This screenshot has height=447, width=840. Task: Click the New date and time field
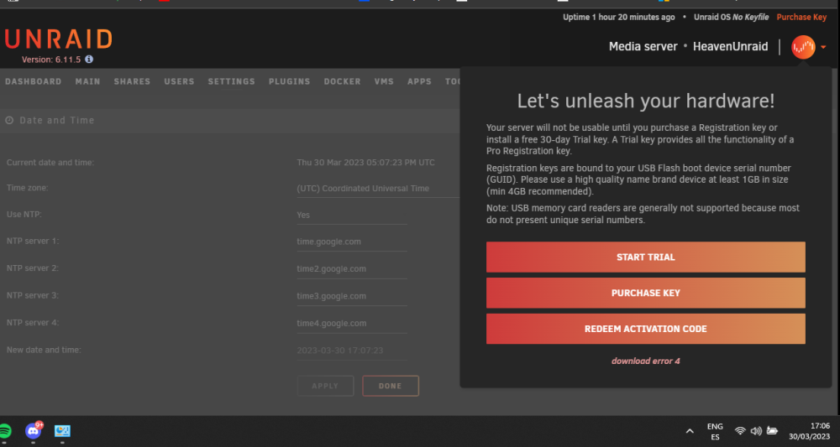click(351, 351)
